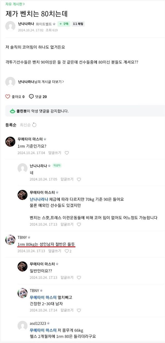This screenshot has width=165, height=343.
Task: Heart the '일반인이요??' reply
Action: (x=79, y=278)
